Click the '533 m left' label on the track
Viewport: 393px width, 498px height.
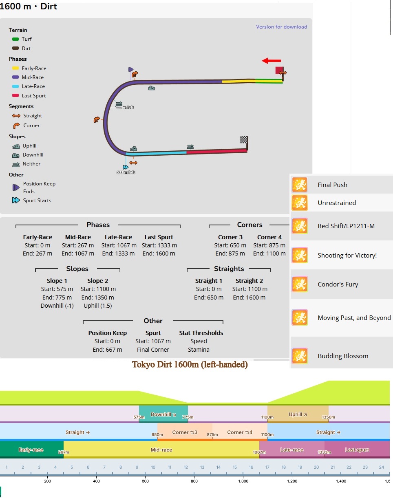126,172
